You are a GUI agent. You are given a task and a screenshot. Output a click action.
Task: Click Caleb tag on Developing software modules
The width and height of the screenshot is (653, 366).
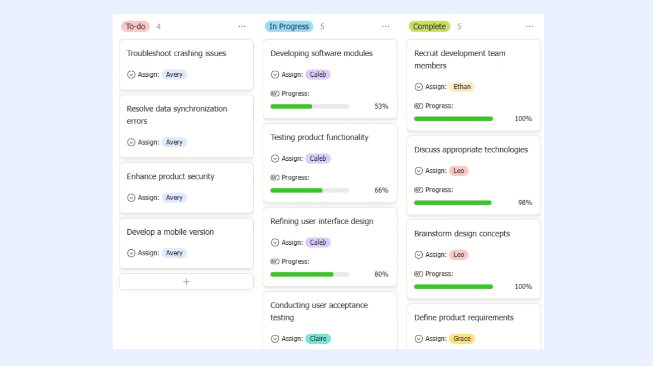318,75
